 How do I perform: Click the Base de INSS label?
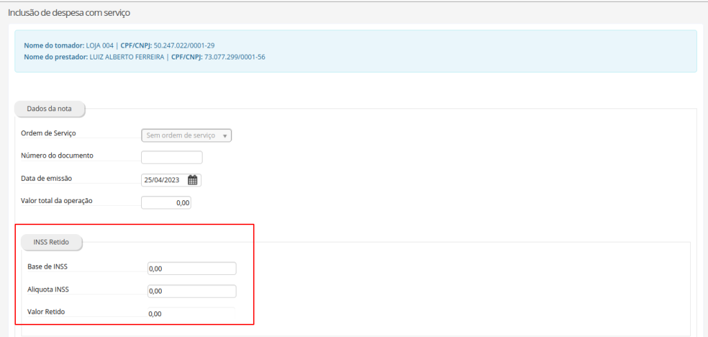coord(46,267)
